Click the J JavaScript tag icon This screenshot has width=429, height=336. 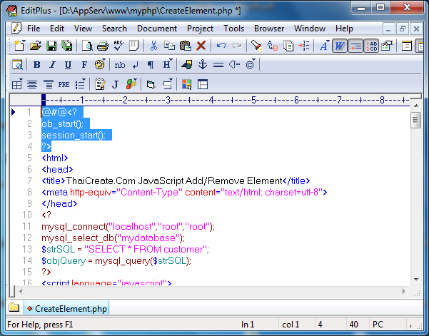tap(116, 84)
